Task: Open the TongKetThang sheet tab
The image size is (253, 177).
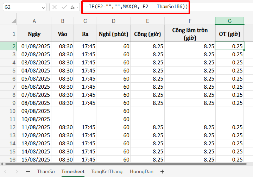Action: pos(107,171)
